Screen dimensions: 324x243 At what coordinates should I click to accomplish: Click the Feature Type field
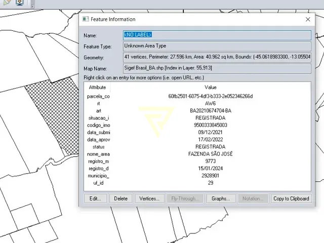tap(217, 46)
